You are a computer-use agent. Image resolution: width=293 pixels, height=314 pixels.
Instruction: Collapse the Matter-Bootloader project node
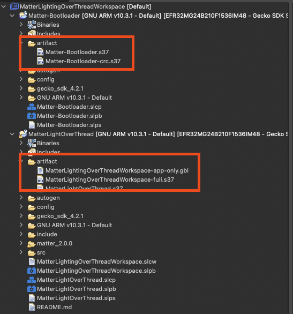tap(12, 16)
